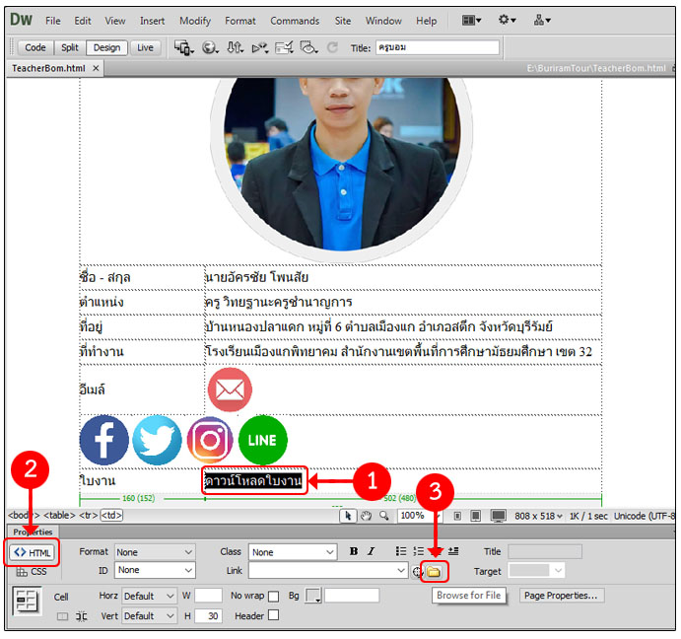Image resolution: width=681 pixels, height=639 pixels.
Task: Click the email envelope icon on the page
Action: click(x=230, y=390)
